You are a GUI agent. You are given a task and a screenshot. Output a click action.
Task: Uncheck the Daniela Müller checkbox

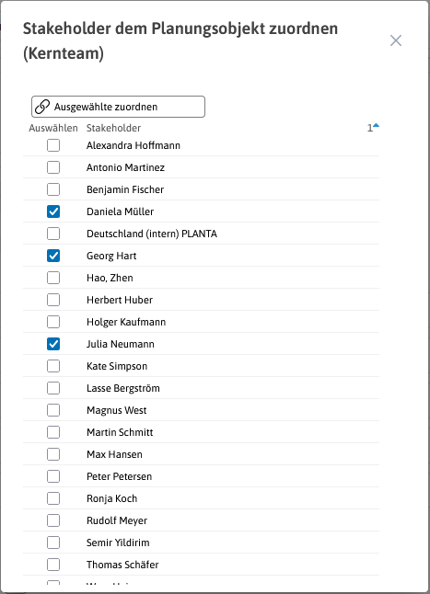[53, 211]
